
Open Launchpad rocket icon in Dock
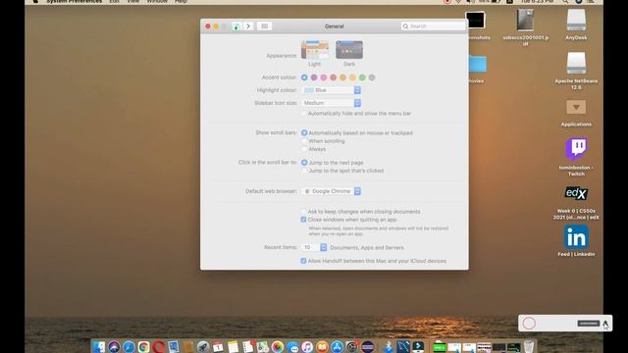click(203, 346)
